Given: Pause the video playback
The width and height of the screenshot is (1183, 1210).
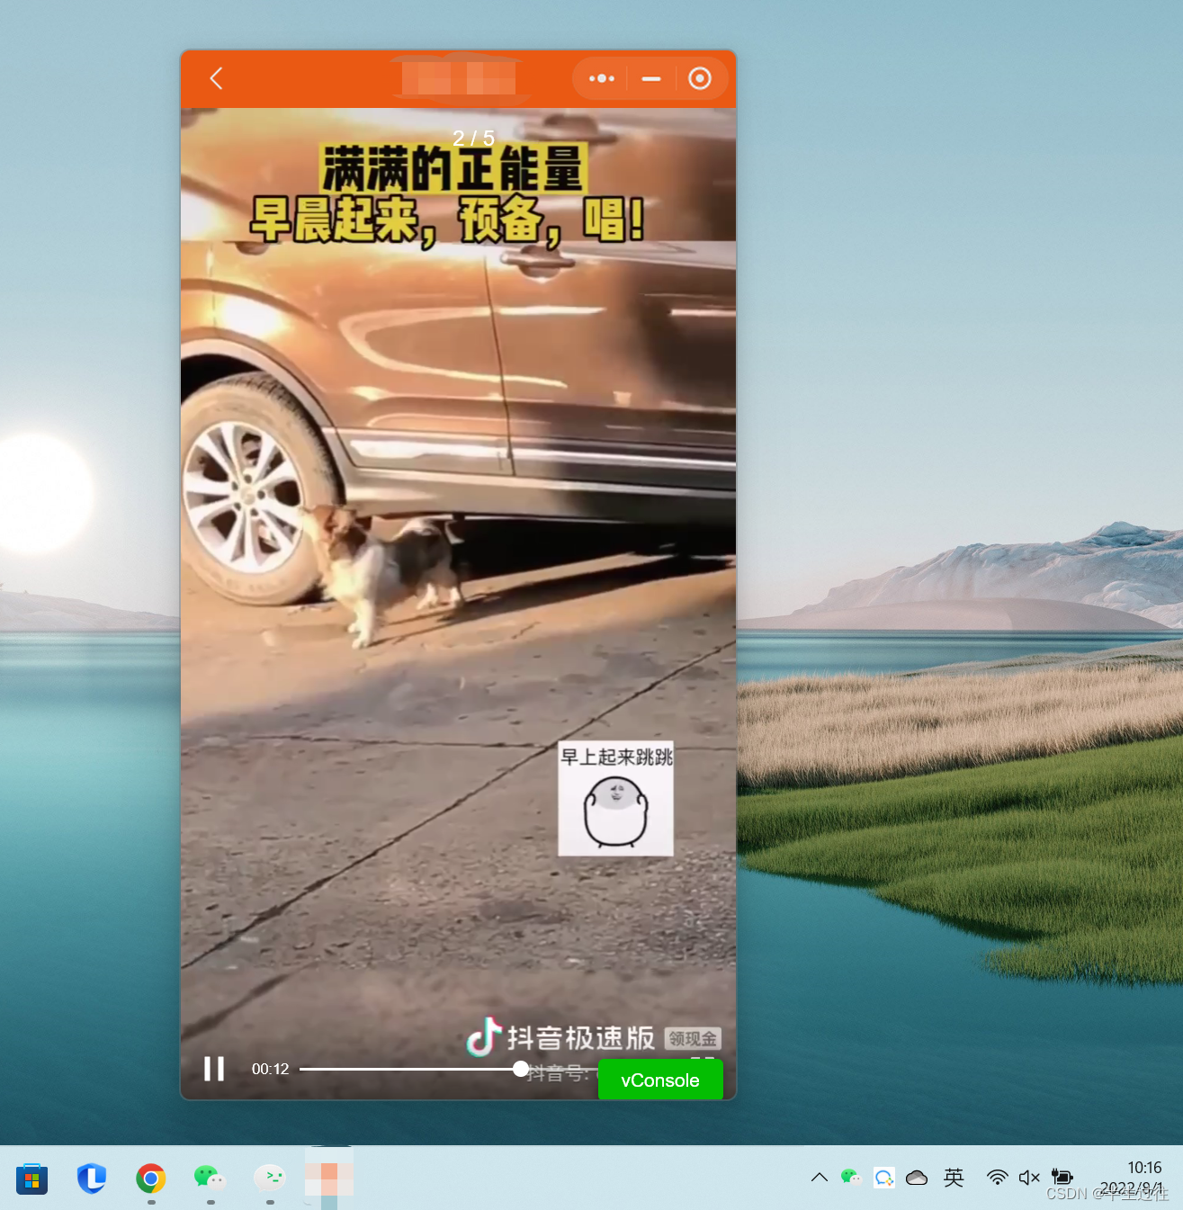Looking at the screenshot, I should [x=214, y=1069].
